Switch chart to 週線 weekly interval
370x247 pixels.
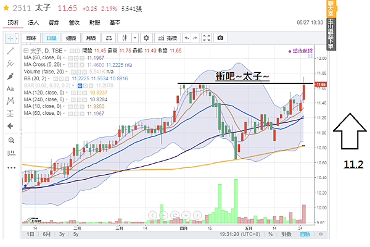pos(71,38)
